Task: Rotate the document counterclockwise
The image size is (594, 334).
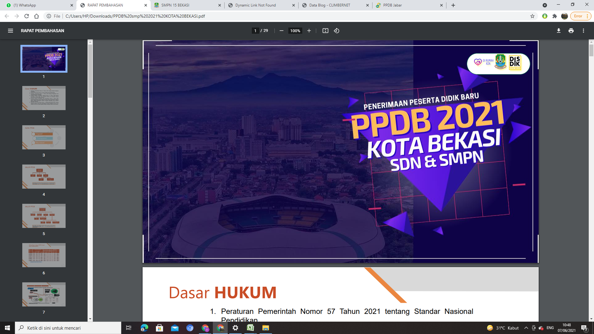Action: pos(337,31)
